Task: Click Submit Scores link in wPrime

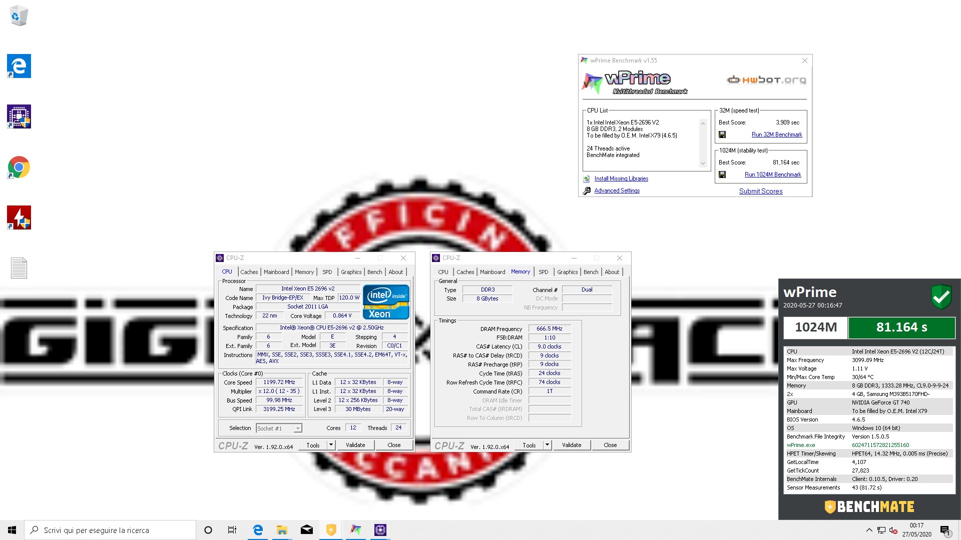Action: point(761,191)
